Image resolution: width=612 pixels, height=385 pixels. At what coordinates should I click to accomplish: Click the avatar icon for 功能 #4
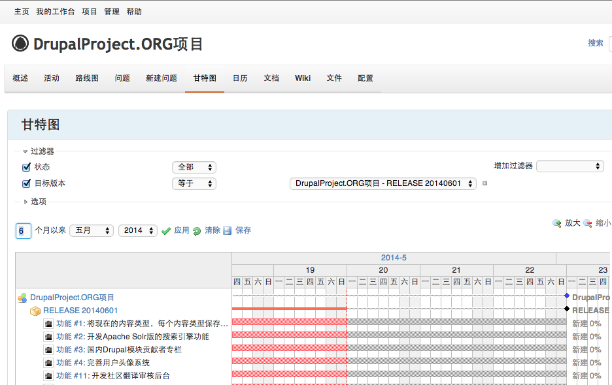[x=48, y=363]
